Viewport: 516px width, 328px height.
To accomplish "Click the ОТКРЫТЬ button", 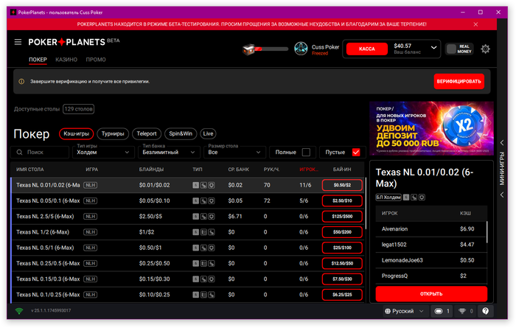I will (x=431, y=294).
